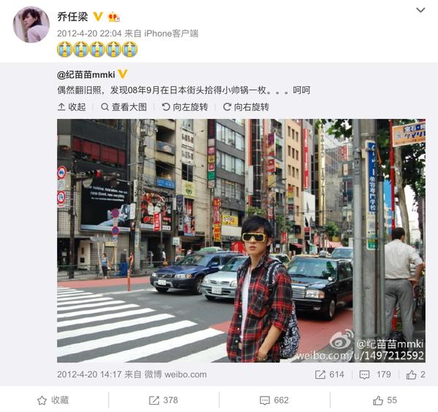
Task: Click the original post timestamp 2012-4-20 14:17
Action: (x=89, y=374)
